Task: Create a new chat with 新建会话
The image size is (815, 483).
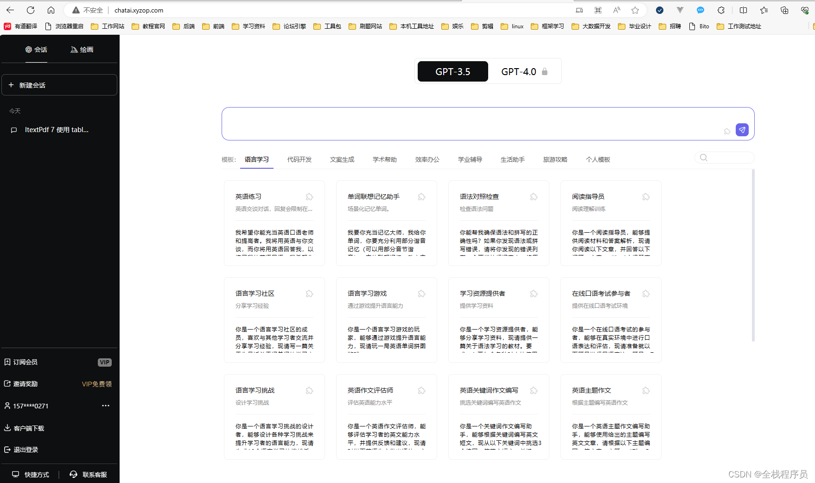Action: (x=59, y=85)
